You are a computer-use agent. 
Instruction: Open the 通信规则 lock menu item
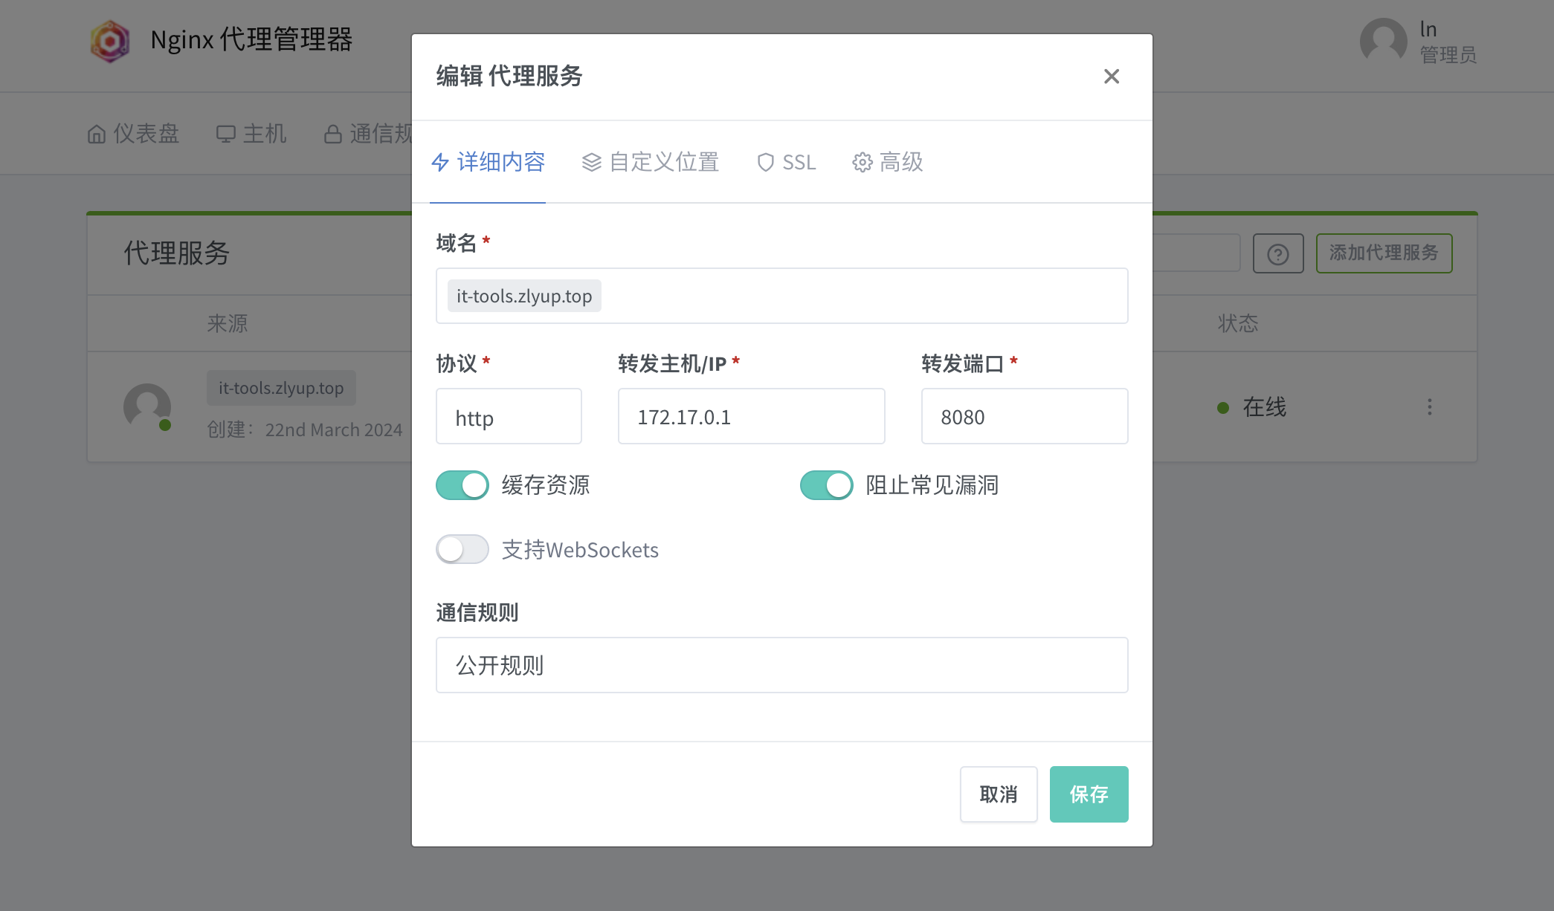point(368,134)
